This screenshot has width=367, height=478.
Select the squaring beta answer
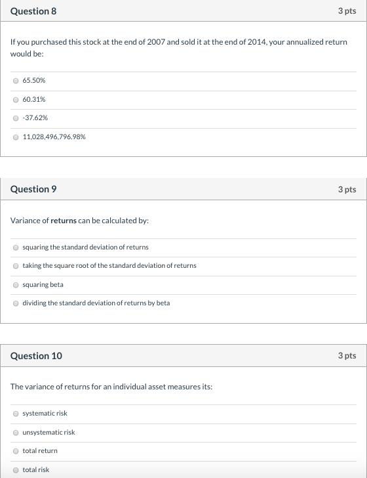point(16,285)
